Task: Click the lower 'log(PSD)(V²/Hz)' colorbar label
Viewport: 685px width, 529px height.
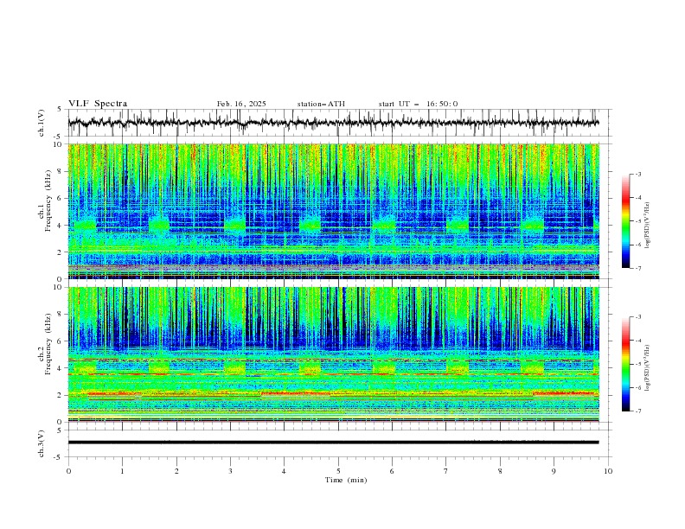Action: (648, 367)
